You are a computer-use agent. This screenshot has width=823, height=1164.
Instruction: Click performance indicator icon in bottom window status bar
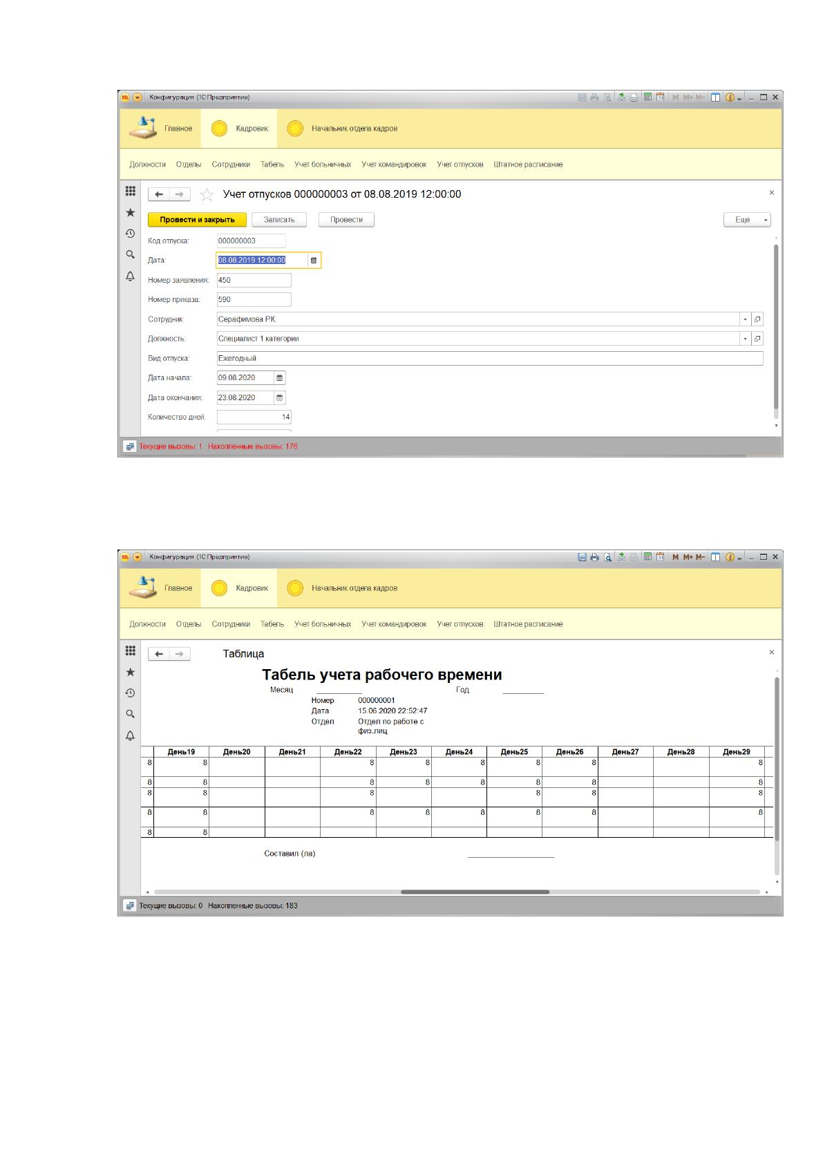click(130, 905)
